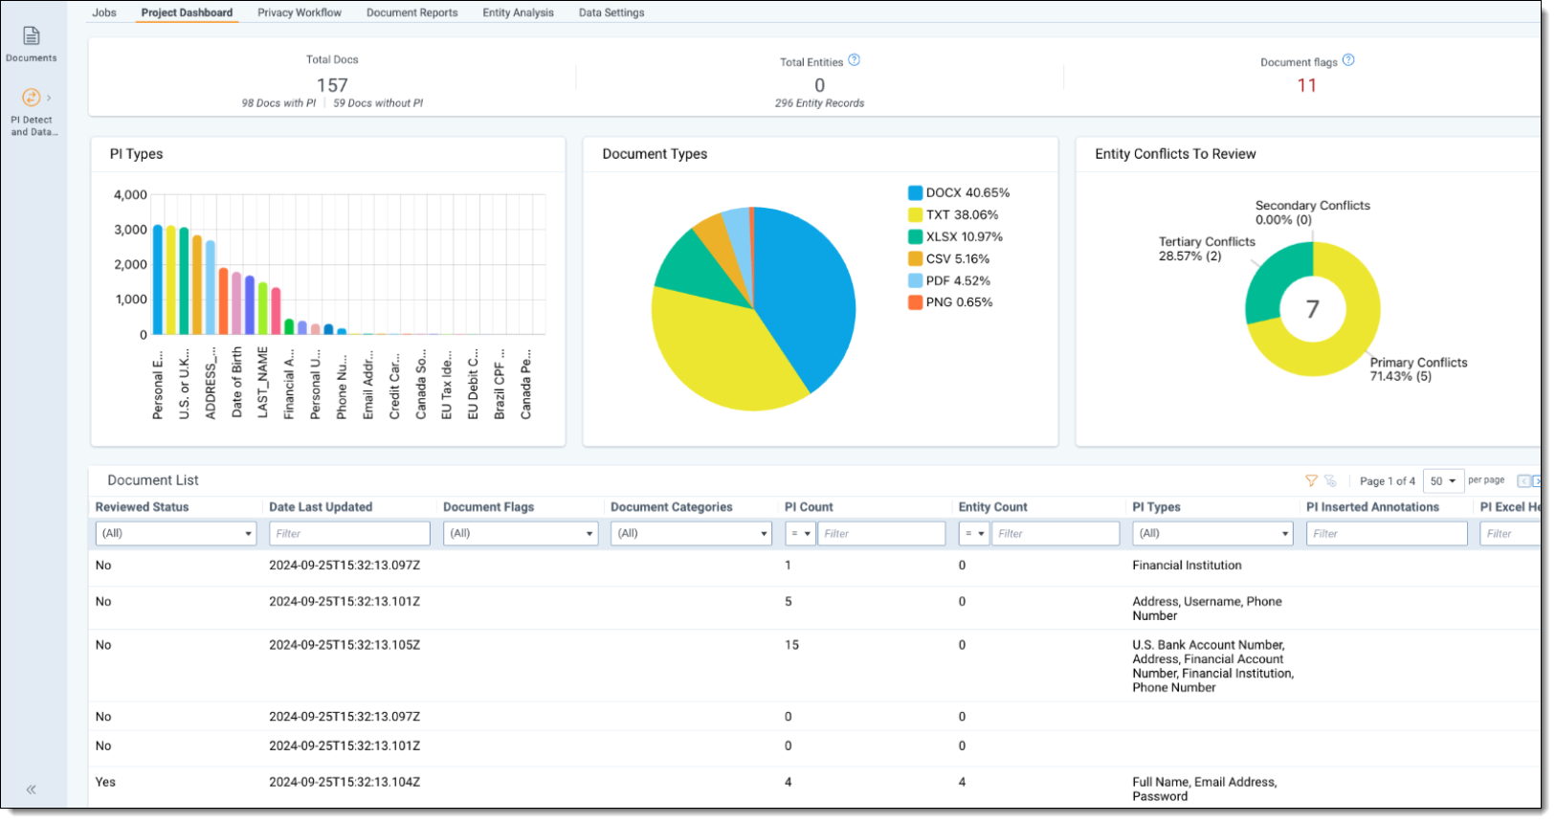This screenshot has width=1556, height=823.
Task: Go to next page arrow
Action: (x=1537, y=481)
